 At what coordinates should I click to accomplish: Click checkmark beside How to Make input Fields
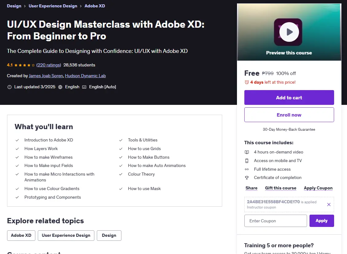click(x=17, y=166)
